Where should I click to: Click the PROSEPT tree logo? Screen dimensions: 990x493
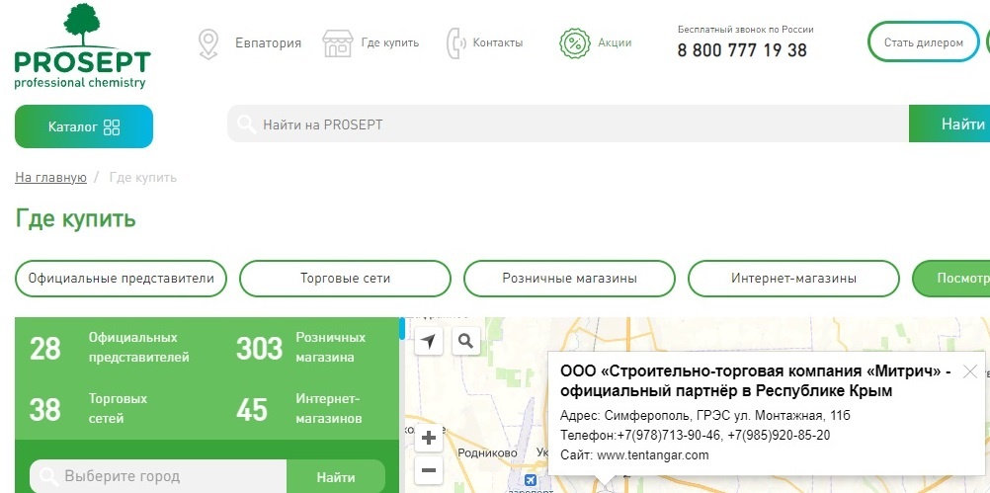point(82,45)
